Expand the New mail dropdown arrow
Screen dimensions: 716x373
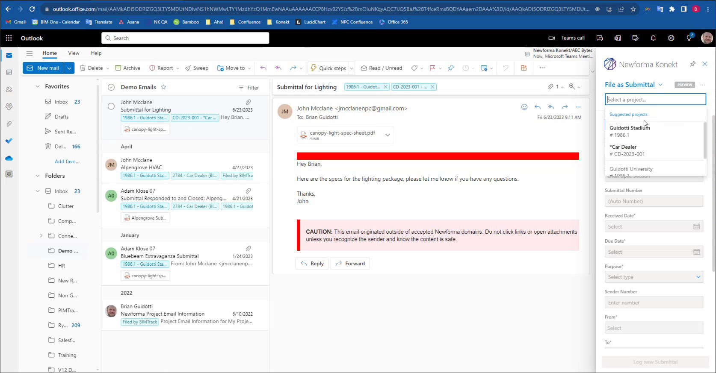tap(69, 68)
